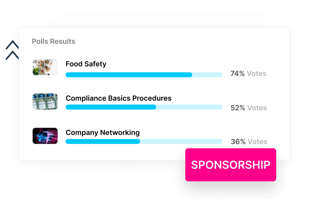
Task: Select the Food Safety poll title
Action: point(86,64)
